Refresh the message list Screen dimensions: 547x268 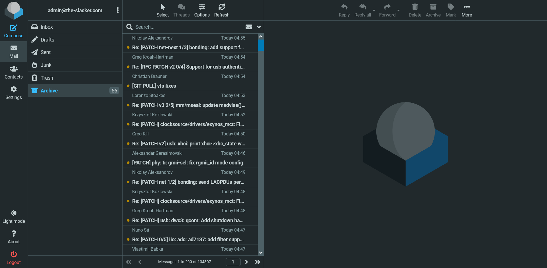click(222, 10)
